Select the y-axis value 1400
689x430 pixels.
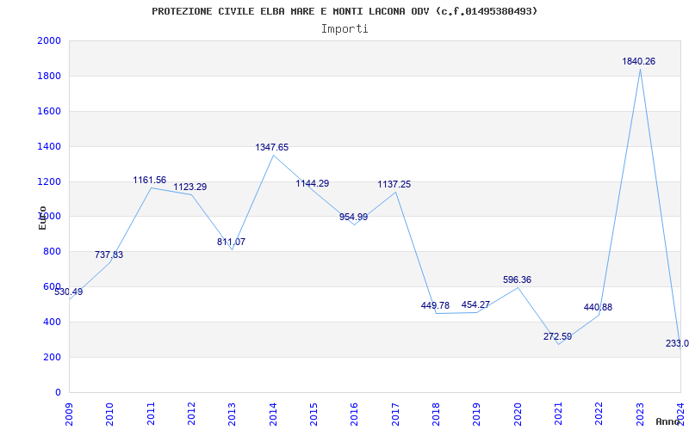(49, 146)
